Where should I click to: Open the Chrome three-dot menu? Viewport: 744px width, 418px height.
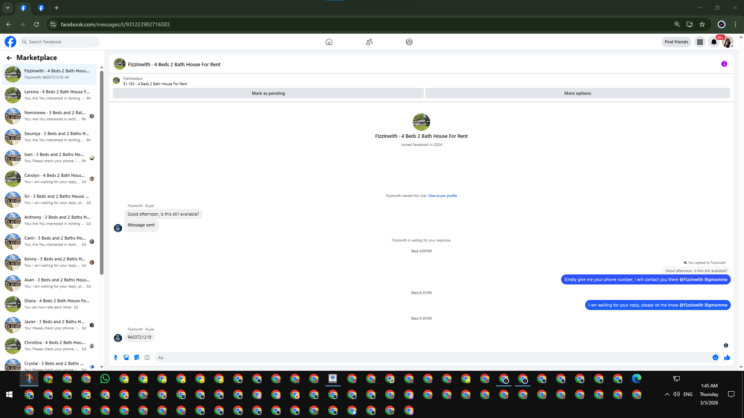pos(735,24)
